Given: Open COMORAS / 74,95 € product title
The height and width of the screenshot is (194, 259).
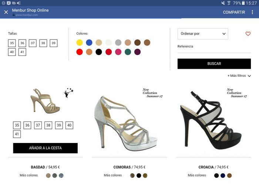Looking at the screenshot, I should coord(129,167).
